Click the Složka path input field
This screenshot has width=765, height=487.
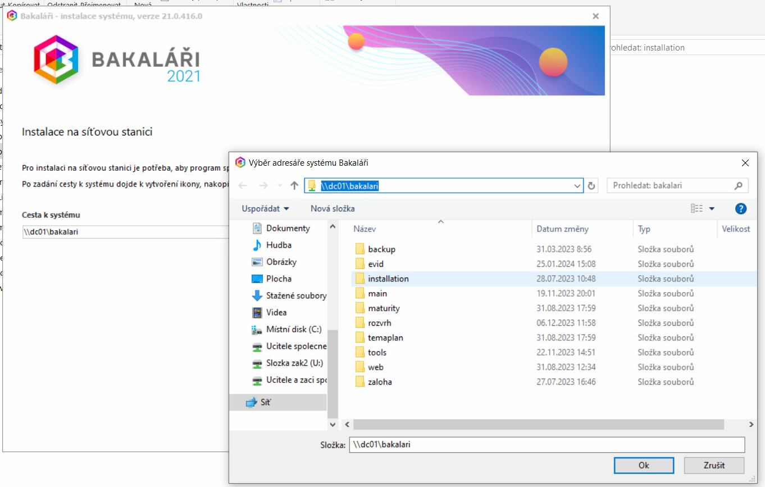547,444
